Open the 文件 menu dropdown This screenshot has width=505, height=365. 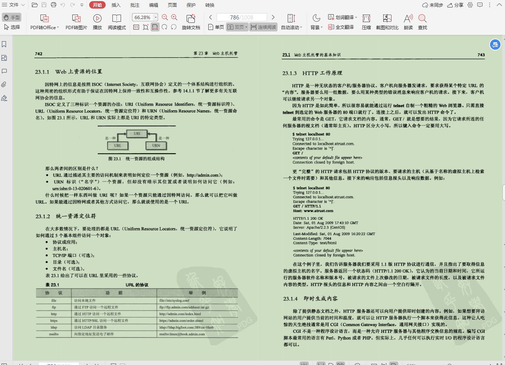pos(13,5)
